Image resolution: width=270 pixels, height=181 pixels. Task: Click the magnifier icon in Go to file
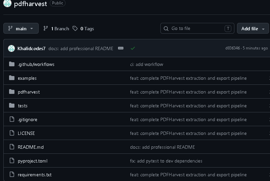pyautogui.click(x=166, y=29)
